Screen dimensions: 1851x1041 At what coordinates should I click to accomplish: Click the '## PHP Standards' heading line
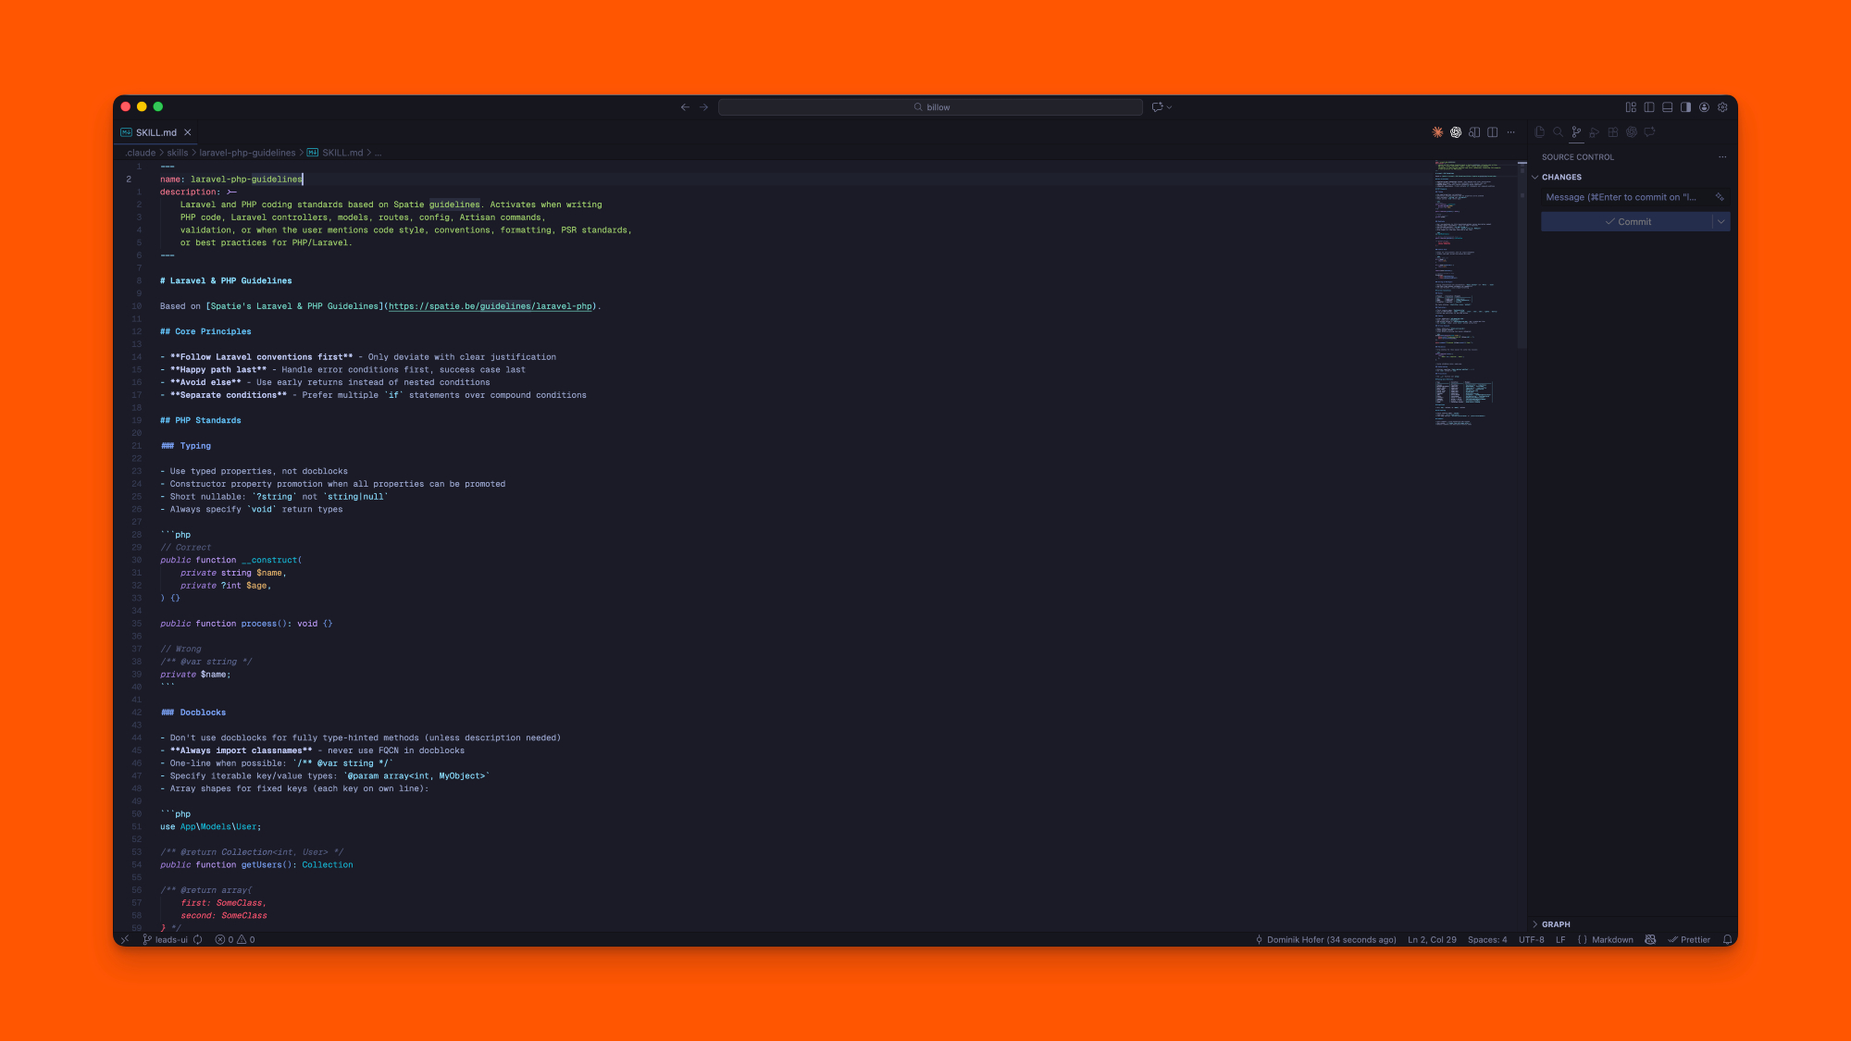(201, 420)
